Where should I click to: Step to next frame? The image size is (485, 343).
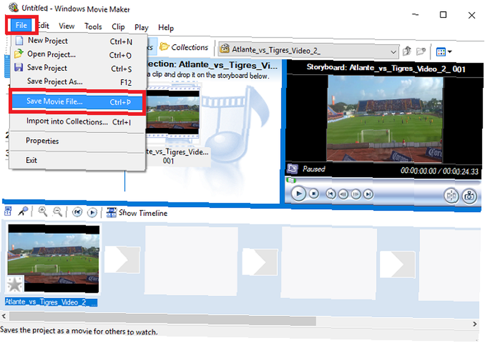[356, 194]
